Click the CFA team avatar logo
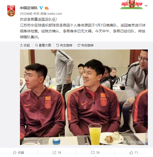The height and width of the screenshot is (157, 153). (11, 11)
